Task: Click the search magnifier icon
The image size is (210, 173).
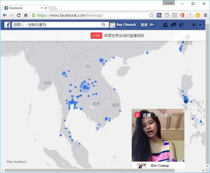Action: (x=103, y=25)
